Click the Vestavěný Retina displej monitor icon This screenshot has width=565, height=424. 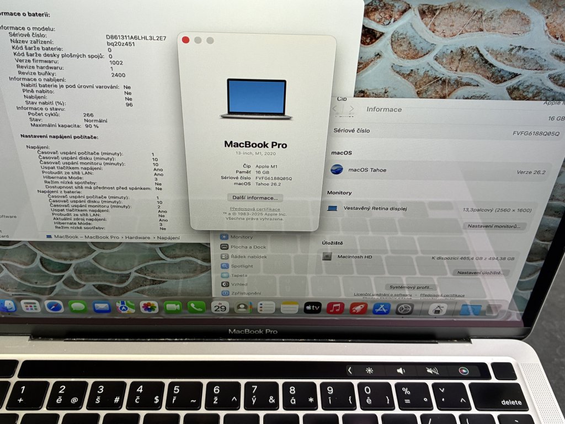[332, 208]
